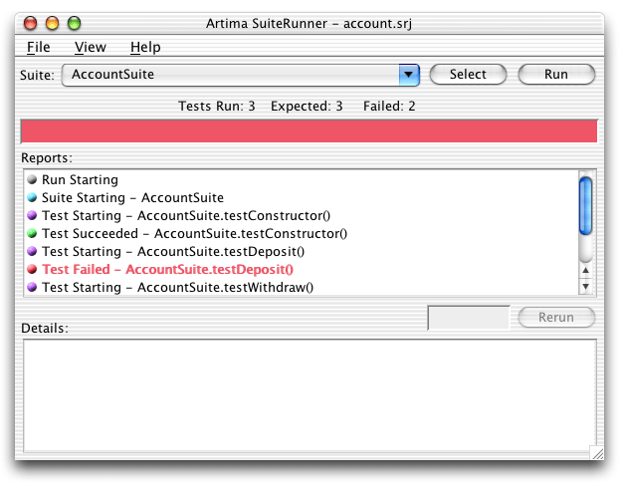623x492 pixels.
Task: Select Suite Starting – AccountSuite row
Action: pyautogui.click(x=302, y=197)
